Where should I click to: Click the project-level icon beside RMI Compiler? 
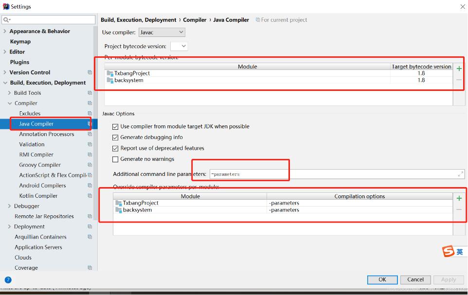click(x=90, y=155)
